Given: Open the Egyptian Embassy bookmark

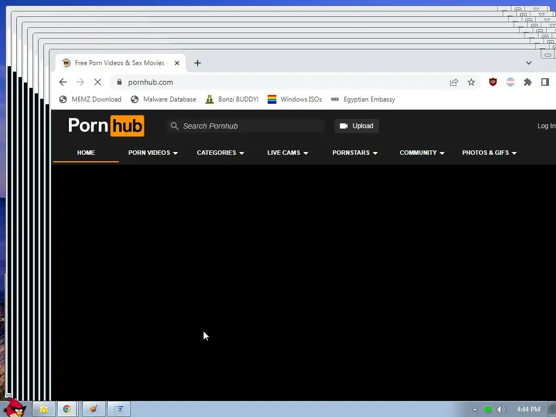Looking at the screenshot, I should coord(363,99).
